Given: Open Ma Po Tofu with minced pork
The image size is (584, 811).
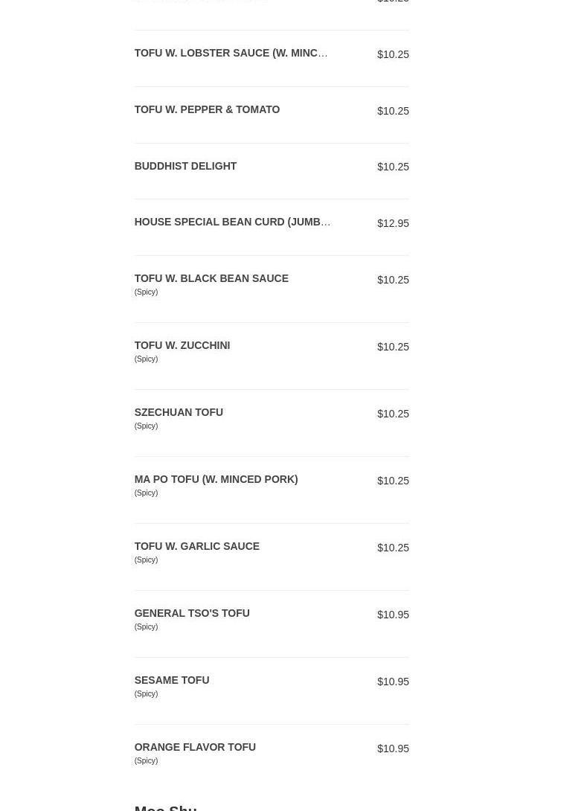Looking at the screenshot, I should [x=216, y=480].
